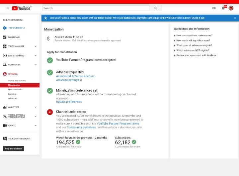Viewport: 239px width, 176px height.
Task: Click the Try Studio Beta gear icon
Action: (5, 28)
